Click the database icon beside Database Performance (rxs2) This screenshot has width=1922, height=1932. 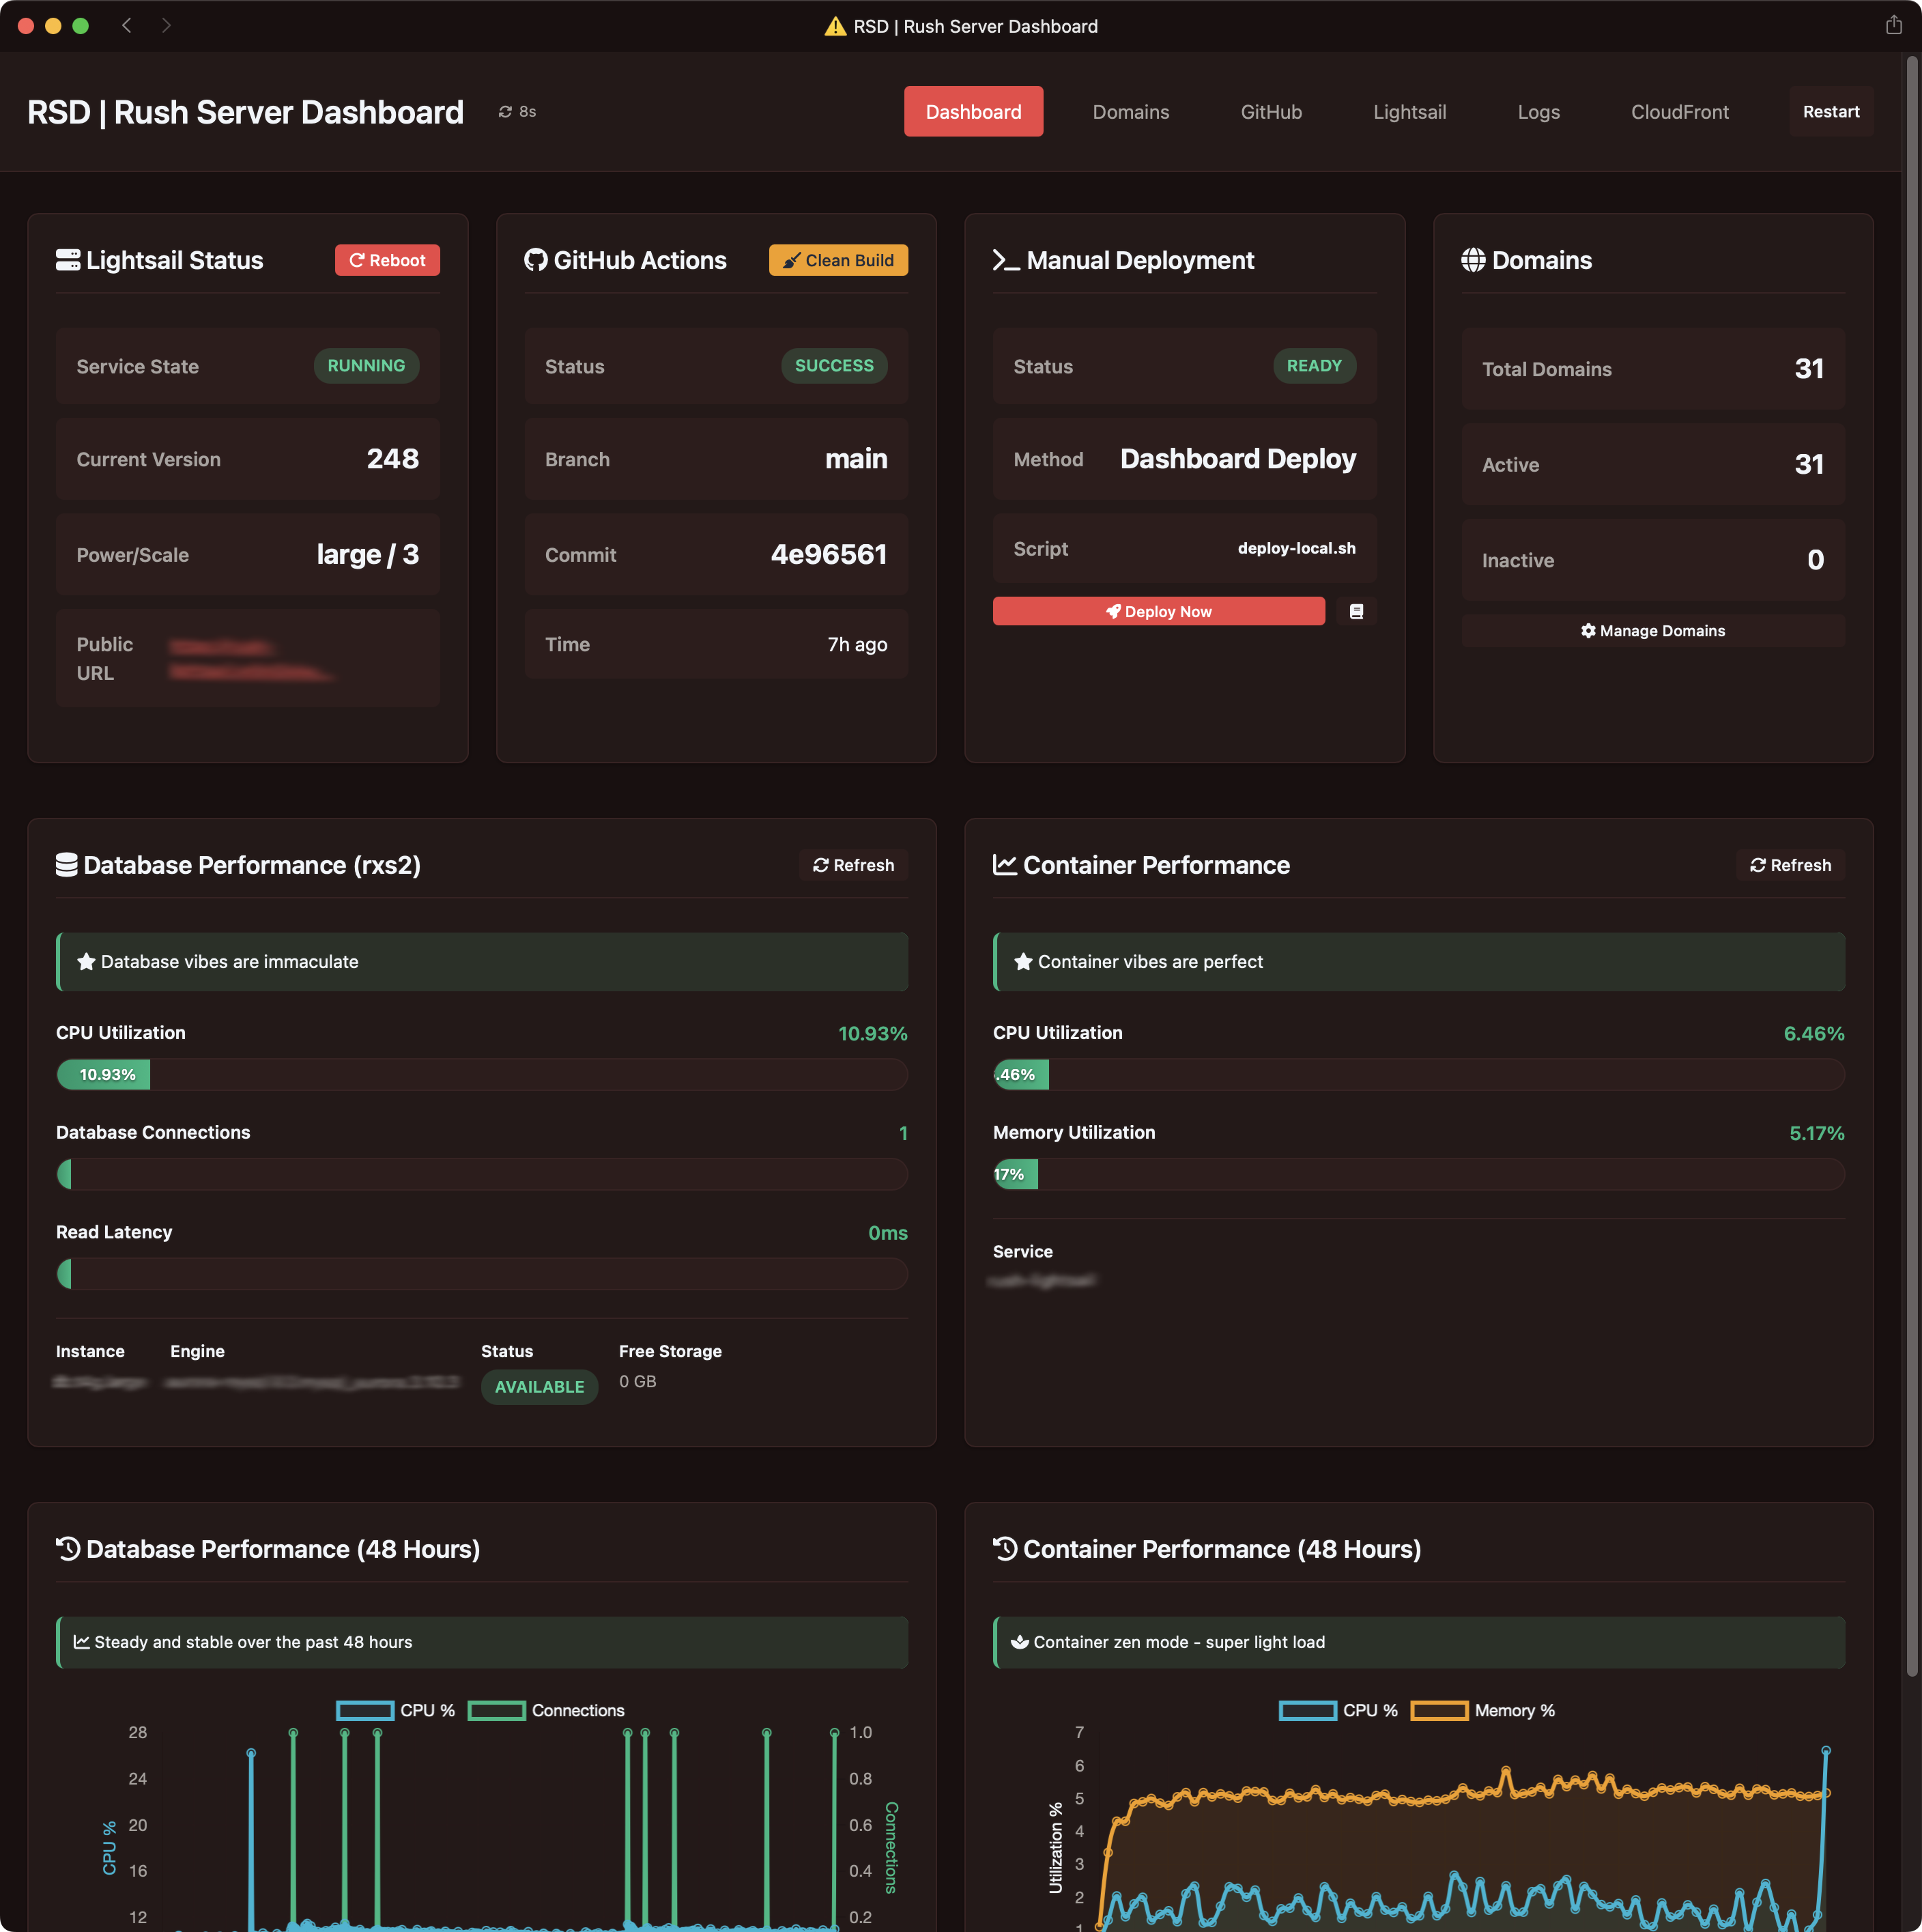click(66, 864)
